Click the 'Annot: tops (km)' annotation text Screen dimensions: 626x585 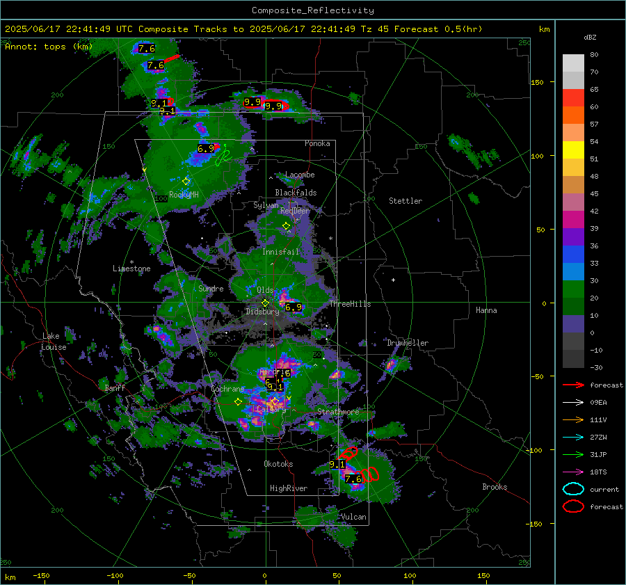click(49, 47)
